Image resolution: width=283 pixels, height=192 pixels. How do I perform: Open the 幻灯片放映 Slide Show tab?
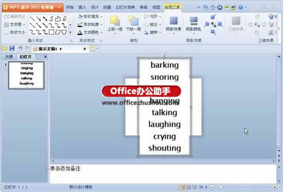(x=125, y=7)
